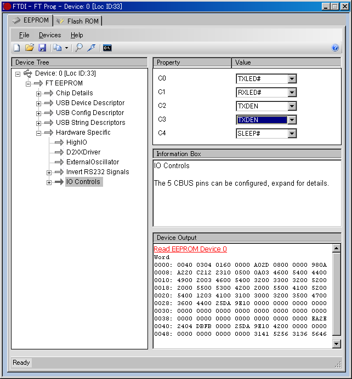352x379 pixels.
Task: Collapse the Device: 0 tree node
Action: tap(18, 74)
